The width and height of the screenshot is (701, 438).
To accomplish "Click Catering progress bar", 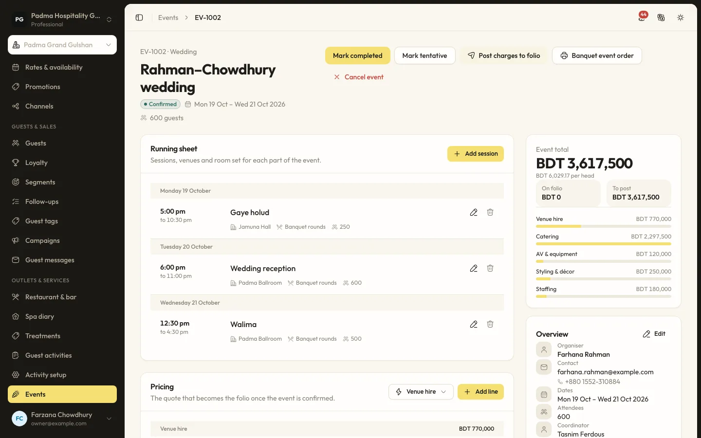I will pyautogui.click(x=604, y=244).
